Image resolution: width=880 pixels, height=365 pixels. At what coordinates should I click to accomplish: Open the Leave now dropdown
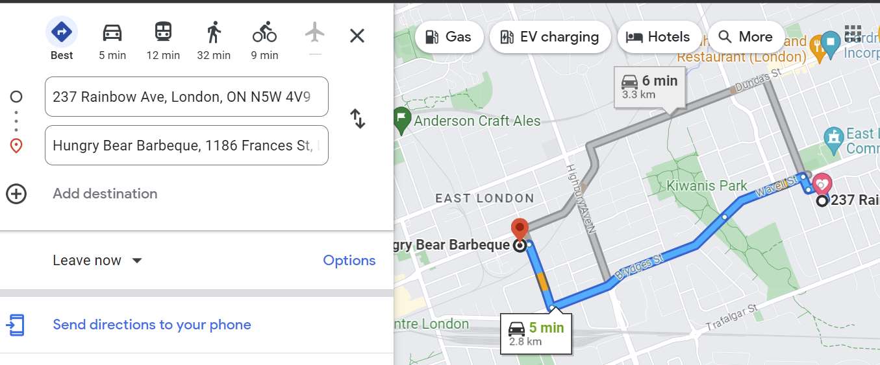point(97,261)
